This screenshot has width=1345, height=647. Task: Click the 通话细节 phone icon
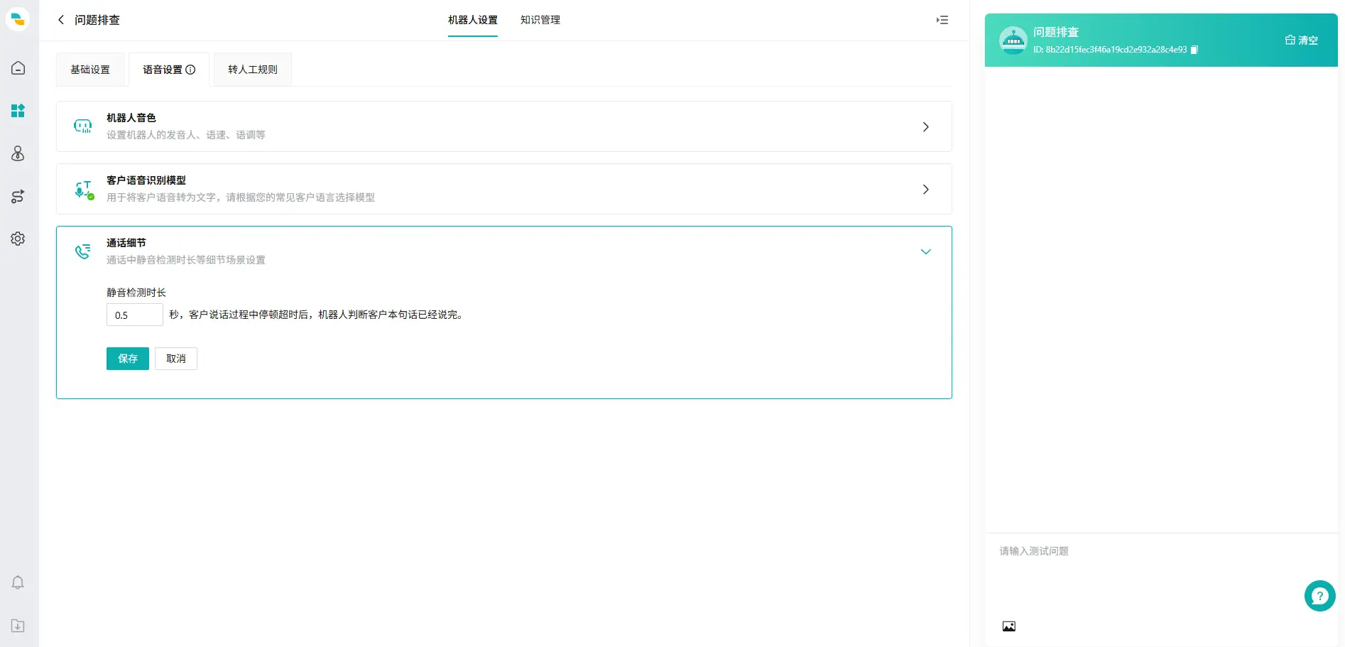(83, 251)
